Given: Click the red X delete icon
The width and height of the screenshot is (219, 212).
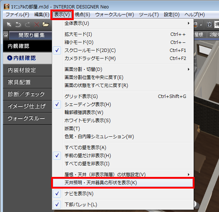Looking at the screenshot, I should [x=36, y=24].
